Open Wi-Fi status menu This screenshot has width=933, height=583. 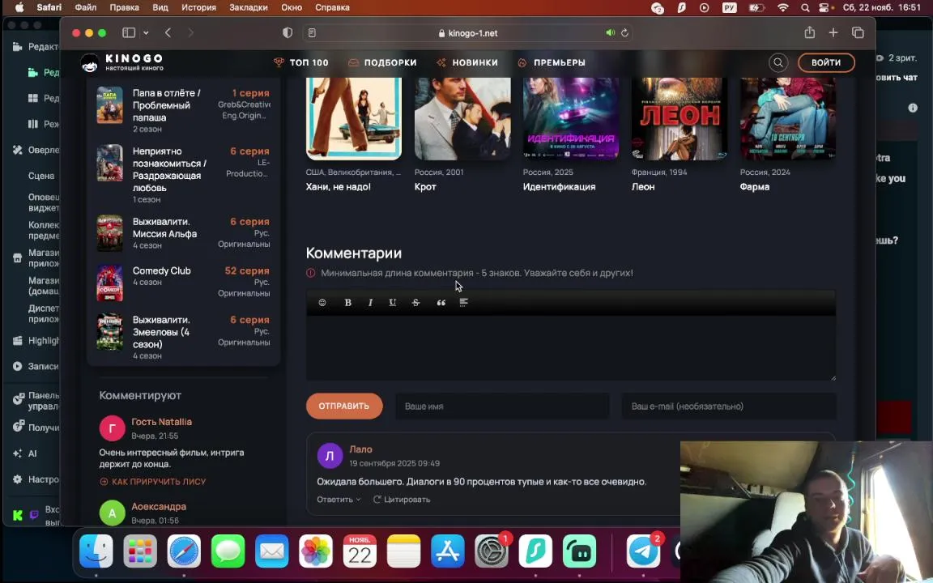pos(783,8)
